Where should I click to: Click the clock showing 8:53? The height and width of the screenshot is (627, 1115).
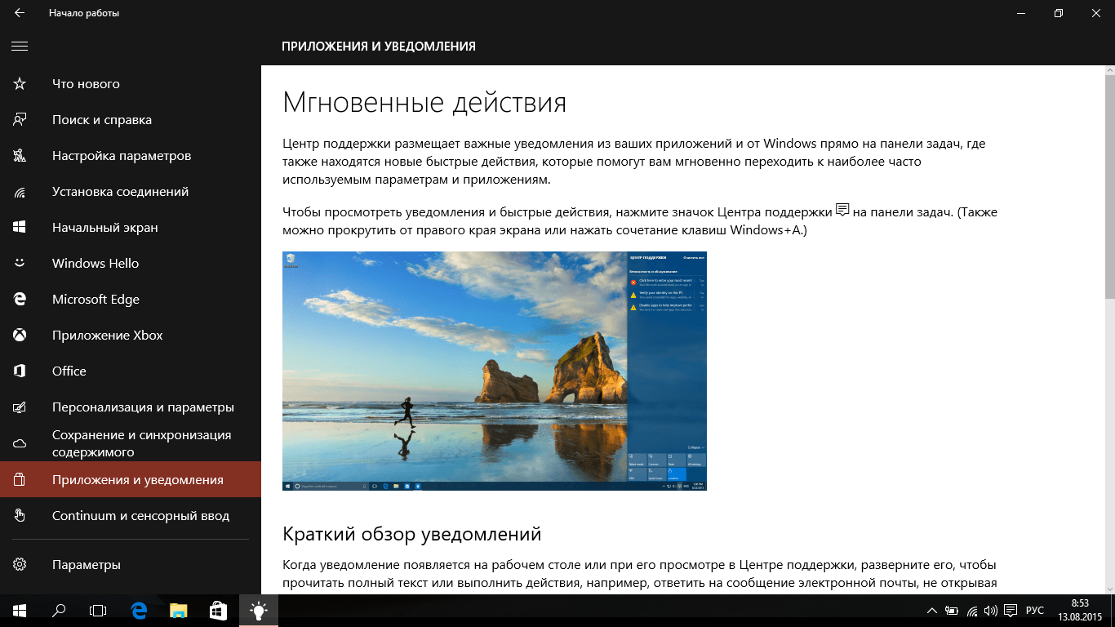pyautogui.click(x=1080, y=604)
